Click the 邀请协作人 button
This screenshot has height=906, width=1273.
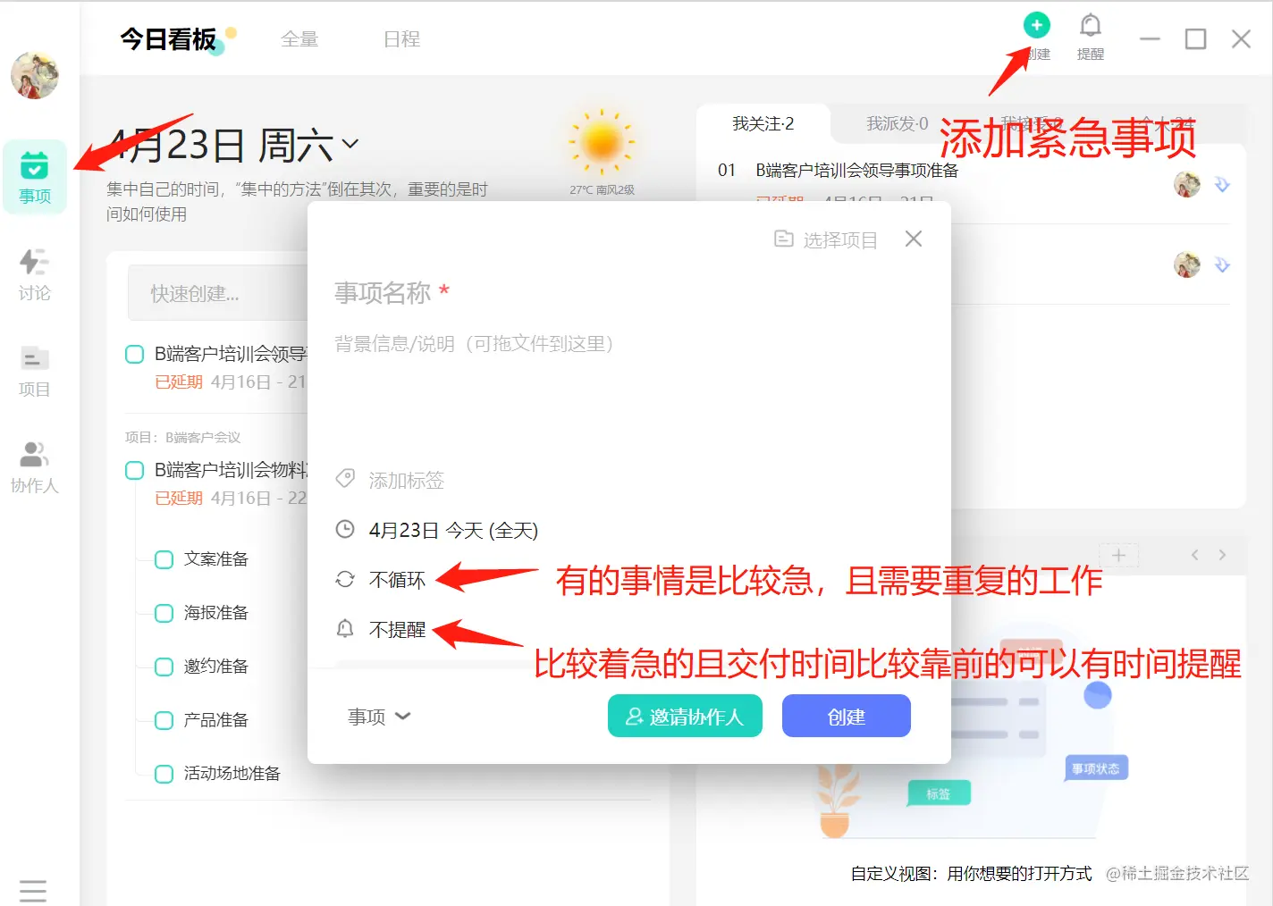[x=685, y=716]
